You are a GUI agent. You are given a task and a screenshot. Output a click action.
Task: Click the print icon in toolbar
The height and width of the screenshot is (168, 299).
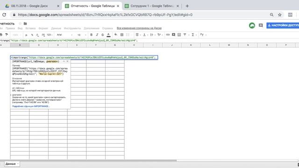pos(1,35)
